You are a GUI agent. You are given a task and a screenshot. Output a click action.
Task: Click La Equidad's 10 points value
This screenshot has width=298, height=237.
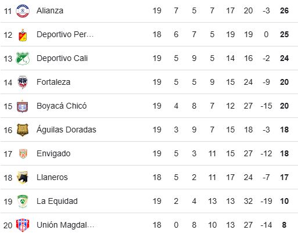[x=284, y=201]
